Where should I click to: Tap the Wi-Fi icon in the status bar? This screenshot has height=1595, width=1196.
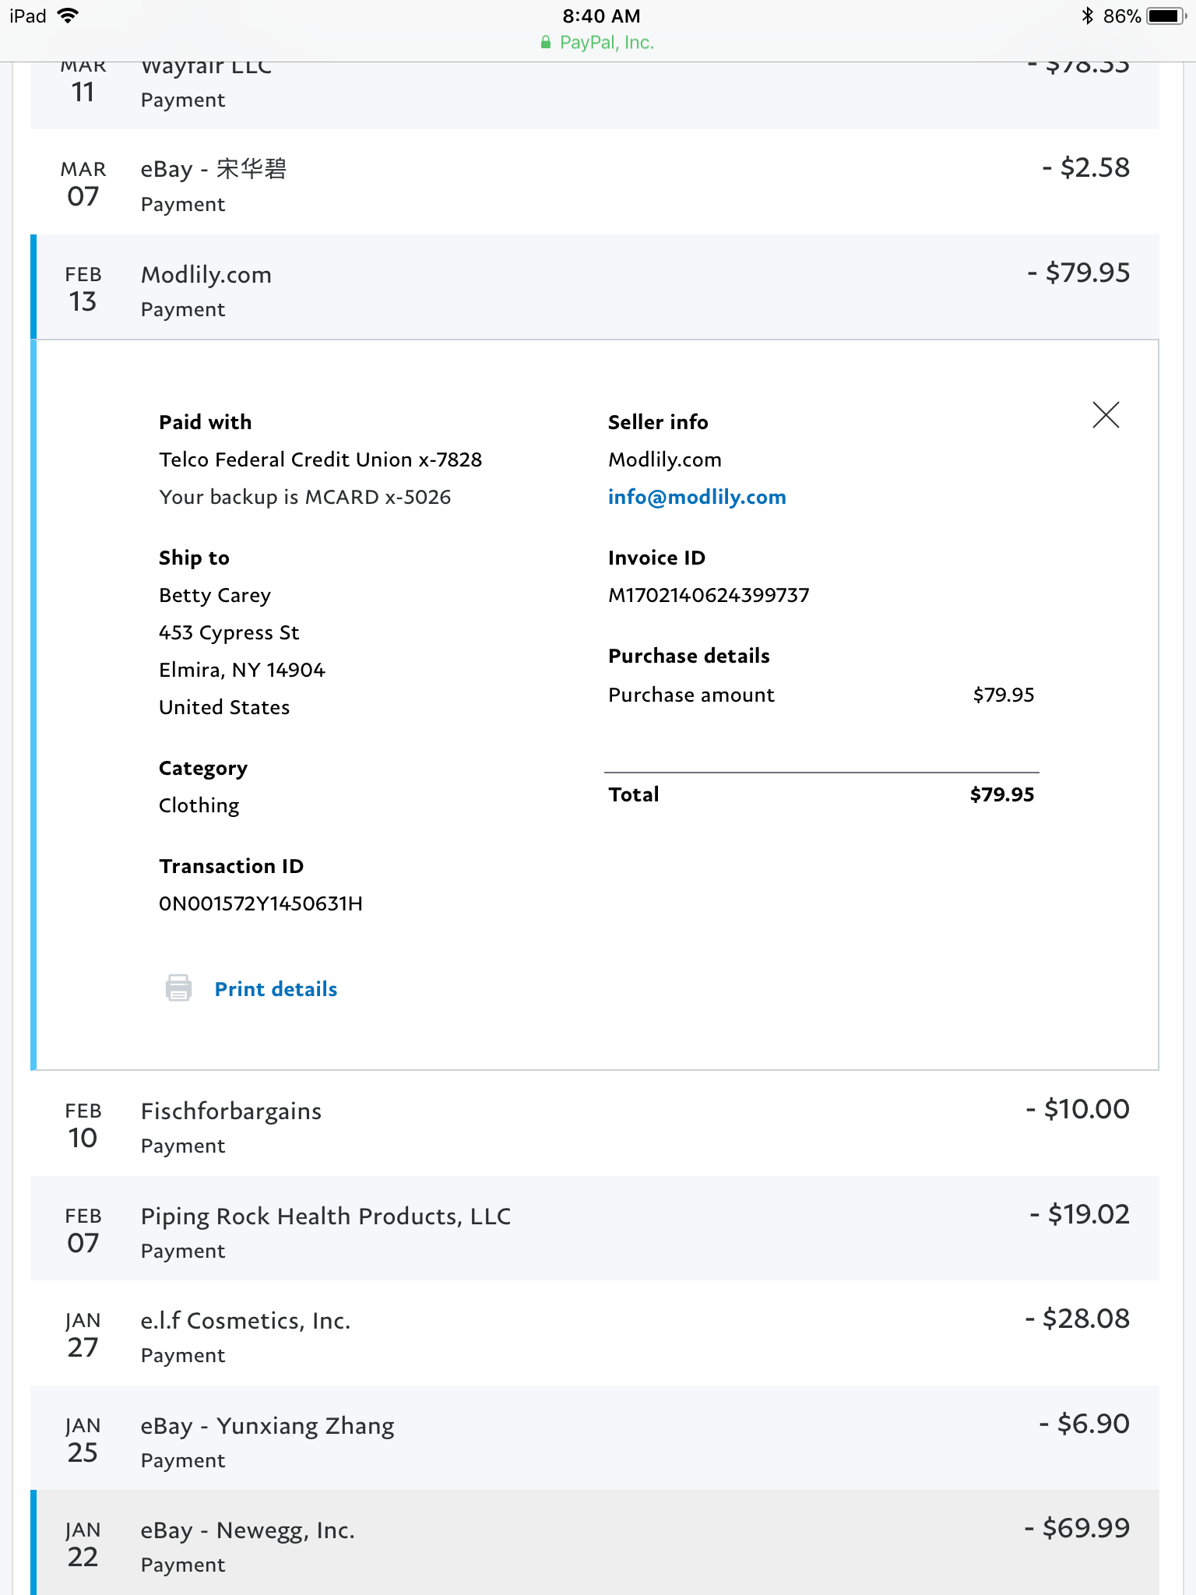pyautogui.click(x=69, y=16)
